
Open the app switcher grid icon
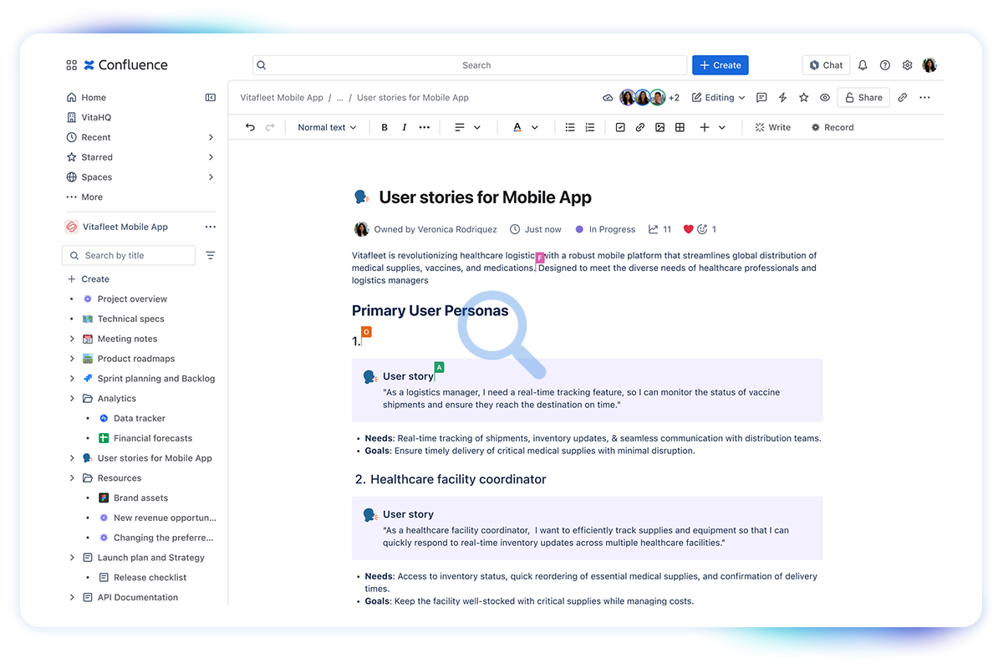tap(71, 65)
